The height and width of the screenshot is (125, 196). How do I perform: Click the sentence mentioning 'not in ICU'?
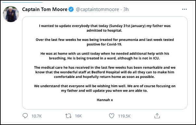[x=114, y=58]
